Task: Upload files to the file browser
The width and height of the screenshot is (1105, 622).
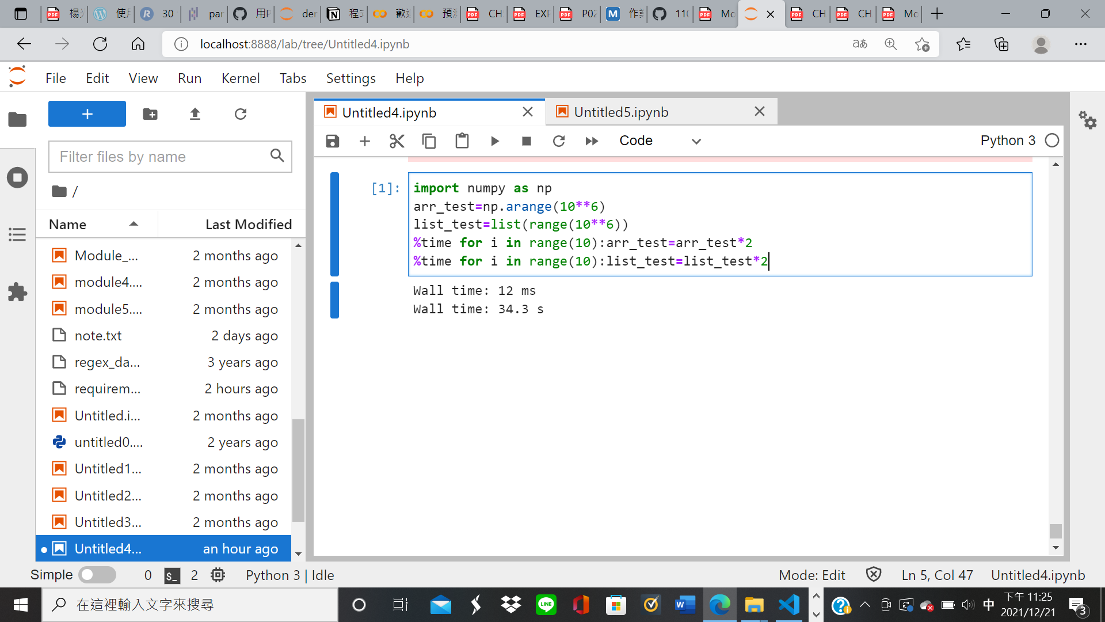Action: coord(195,114)
